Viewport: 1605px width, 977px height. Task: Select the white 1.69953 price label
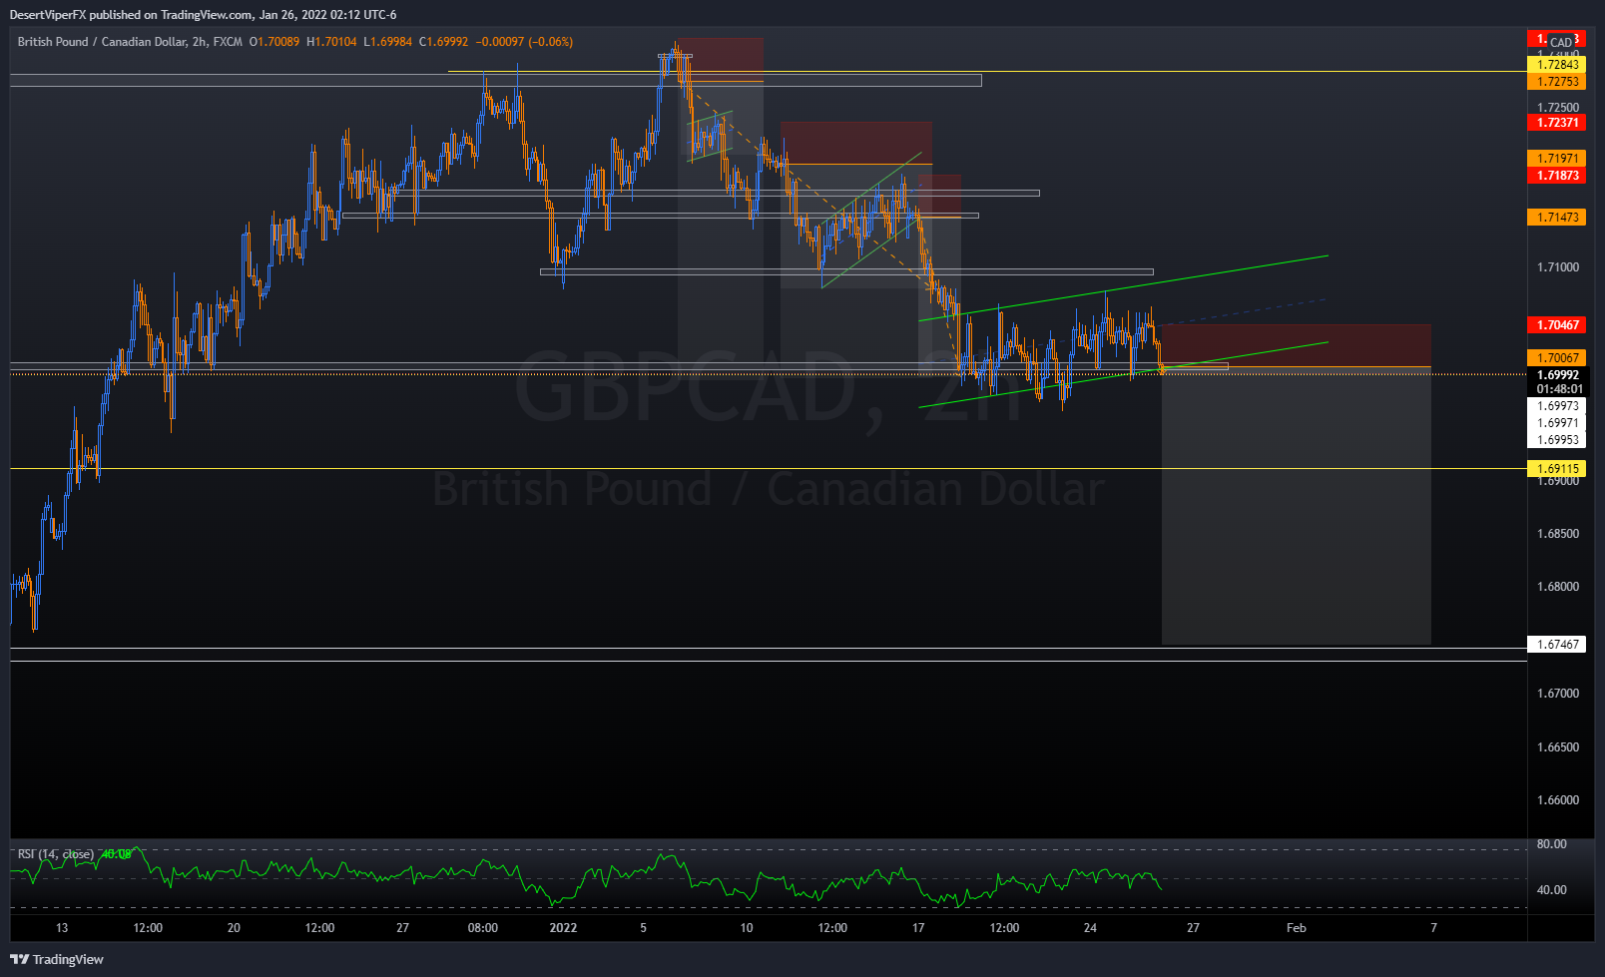pos(1557,440)
